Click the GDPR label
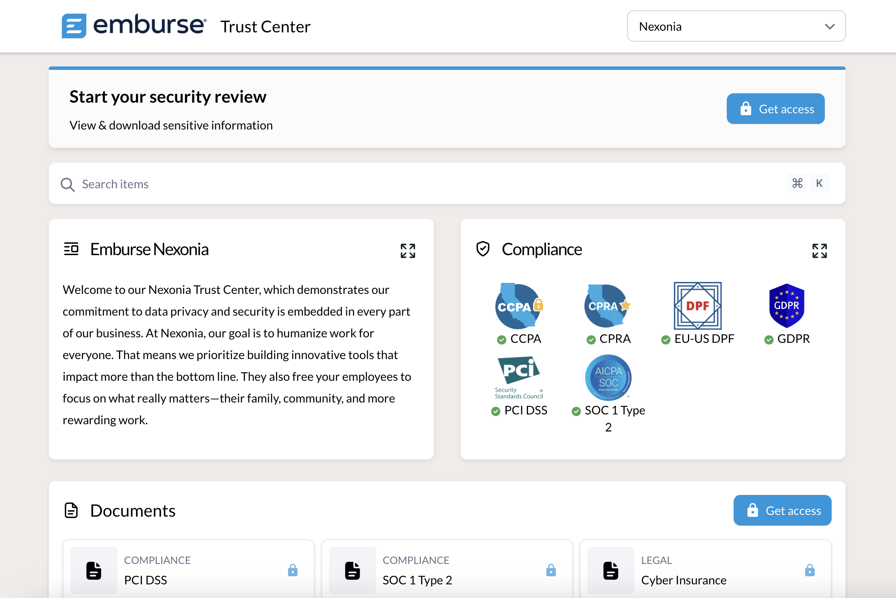The width and height of the screenshot is (896, 598). click(x=793, y=339)
